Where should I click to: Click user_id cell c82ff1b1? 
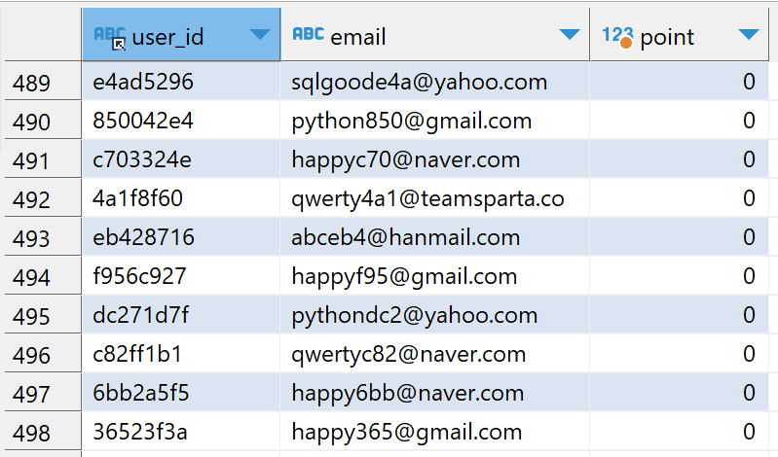coord(182,354)
